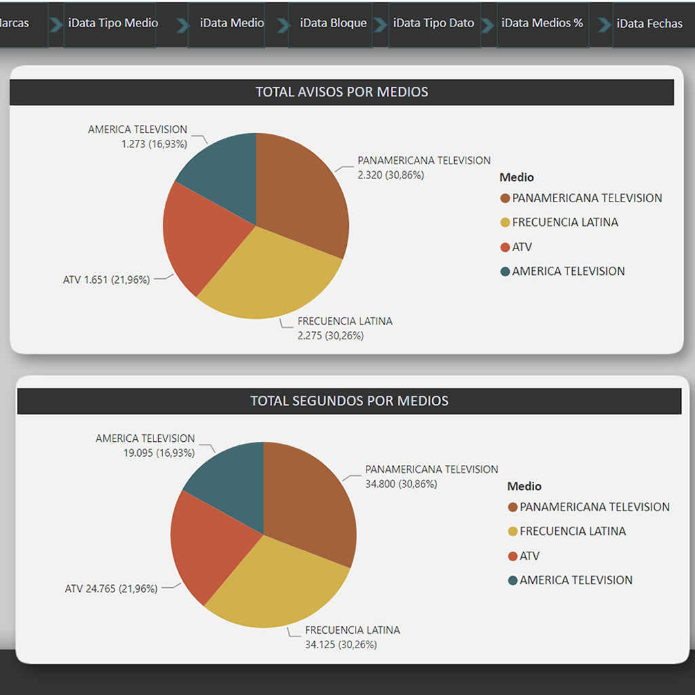
Task: Click the AMERICA TELEVISION legend dot in Segundos chart
Action: pyautogui.click(x=512, y=580)
